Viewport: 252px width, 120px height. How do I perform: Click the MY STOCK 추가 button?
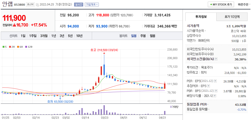coord(221,4)
